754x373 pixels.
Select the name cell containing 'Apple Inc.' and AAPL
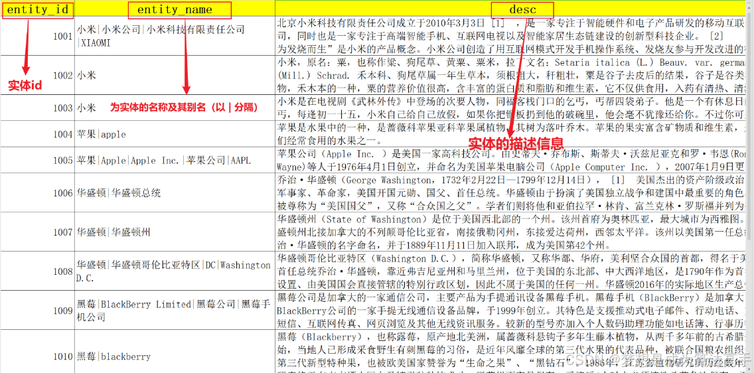pos(175,160)
